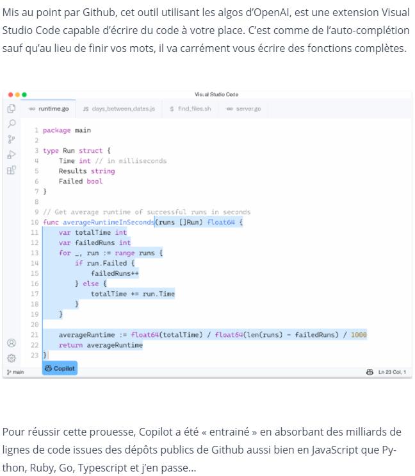Switch to the days_between_dates.js tab
This screenshot has width=415, height=476.
coord(119,108)
